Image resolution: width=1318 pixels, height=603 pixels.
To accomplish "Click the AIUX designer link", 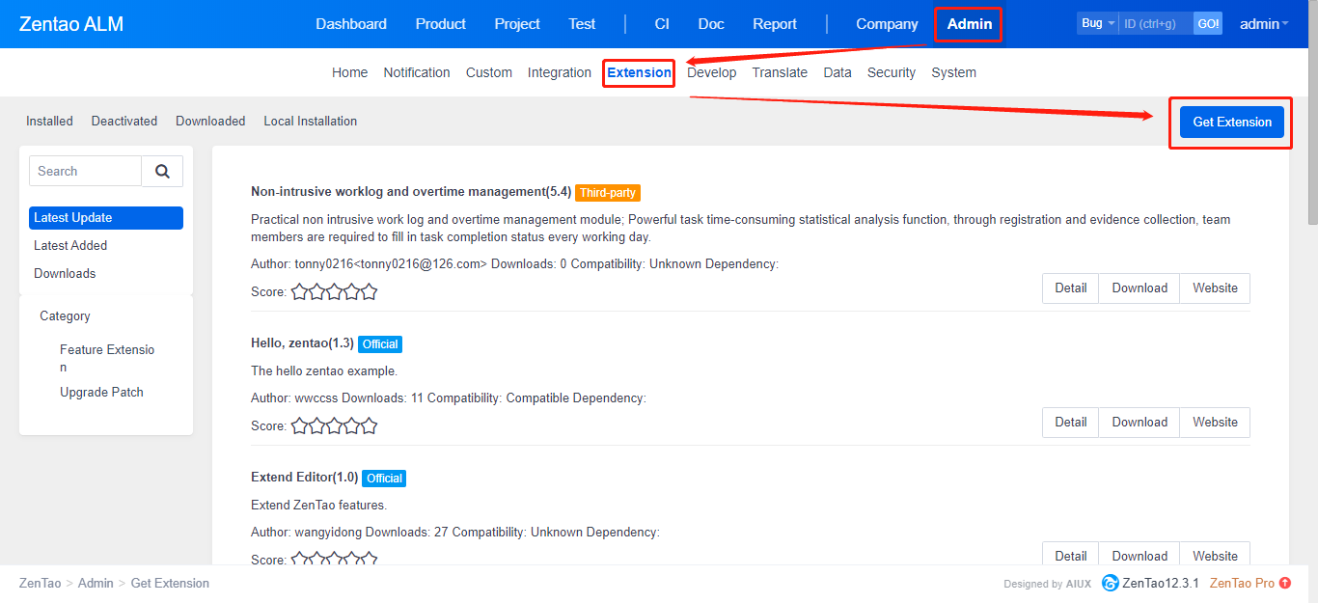I will coord(1079,584).
